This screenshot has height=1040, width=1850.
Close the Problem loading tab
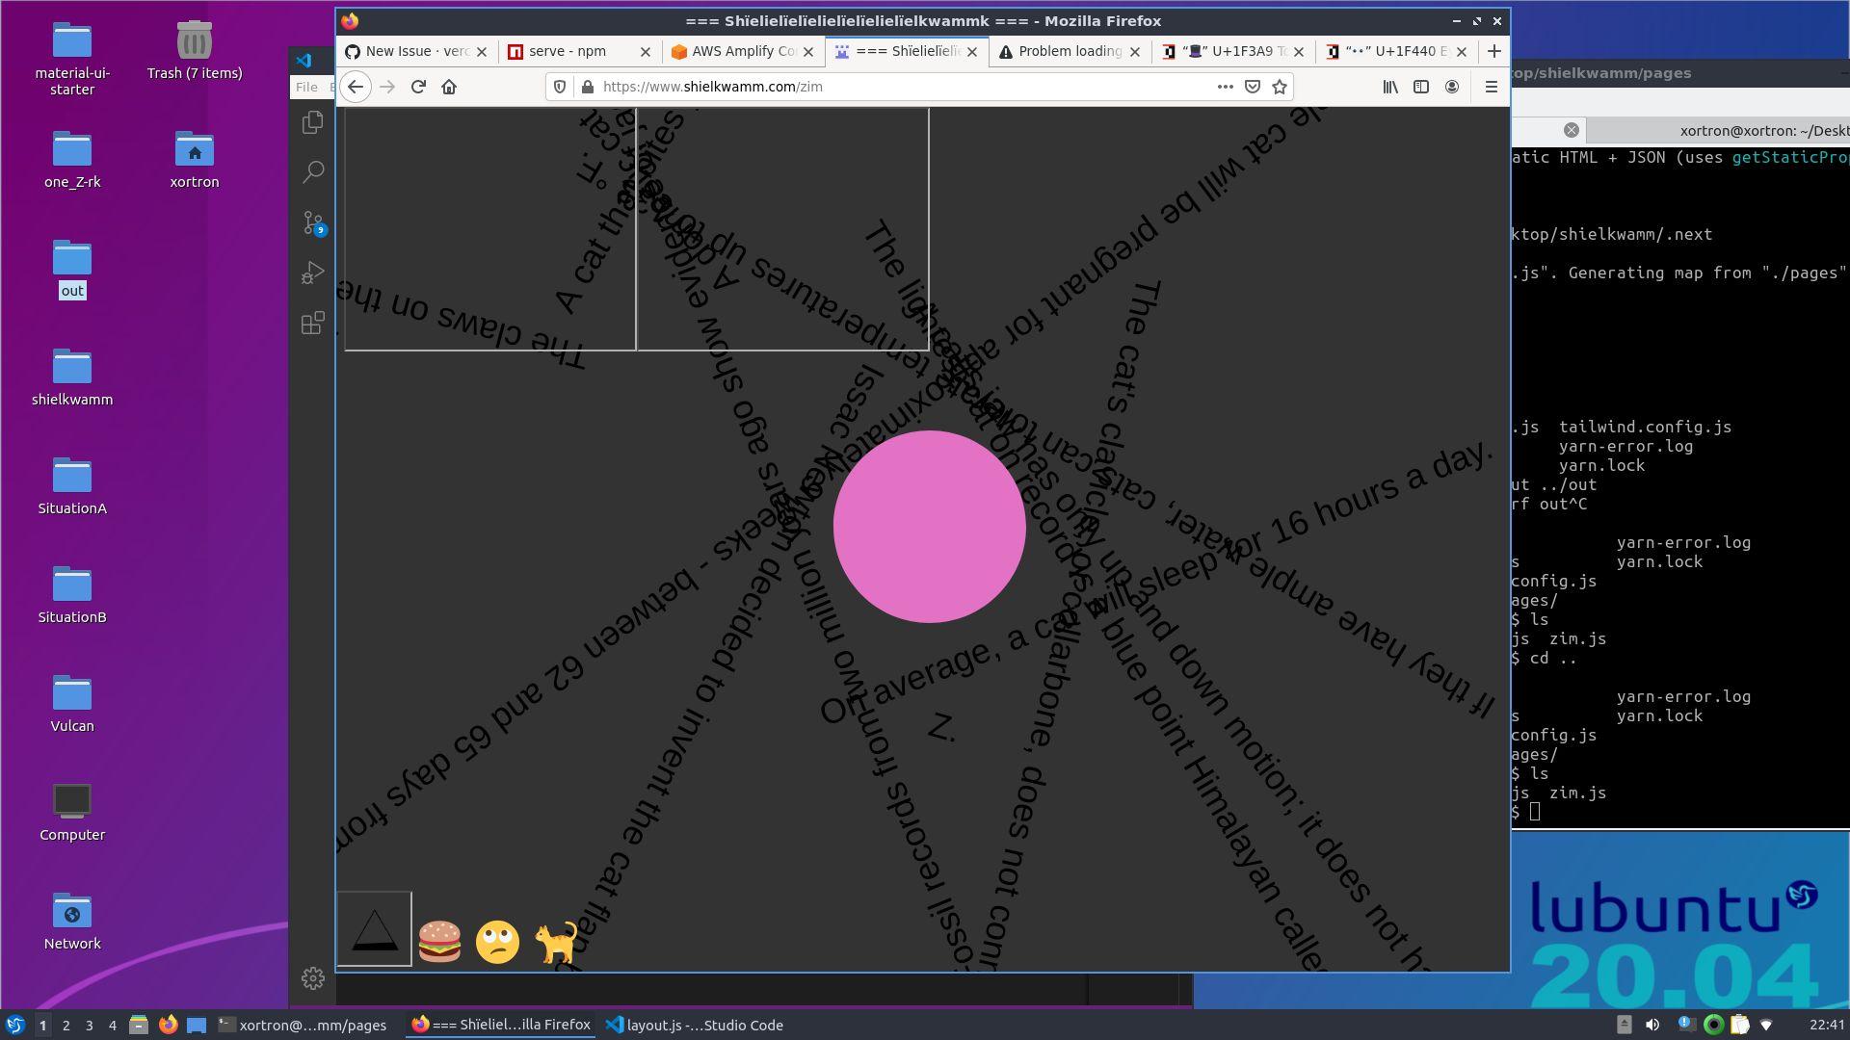1135,51
